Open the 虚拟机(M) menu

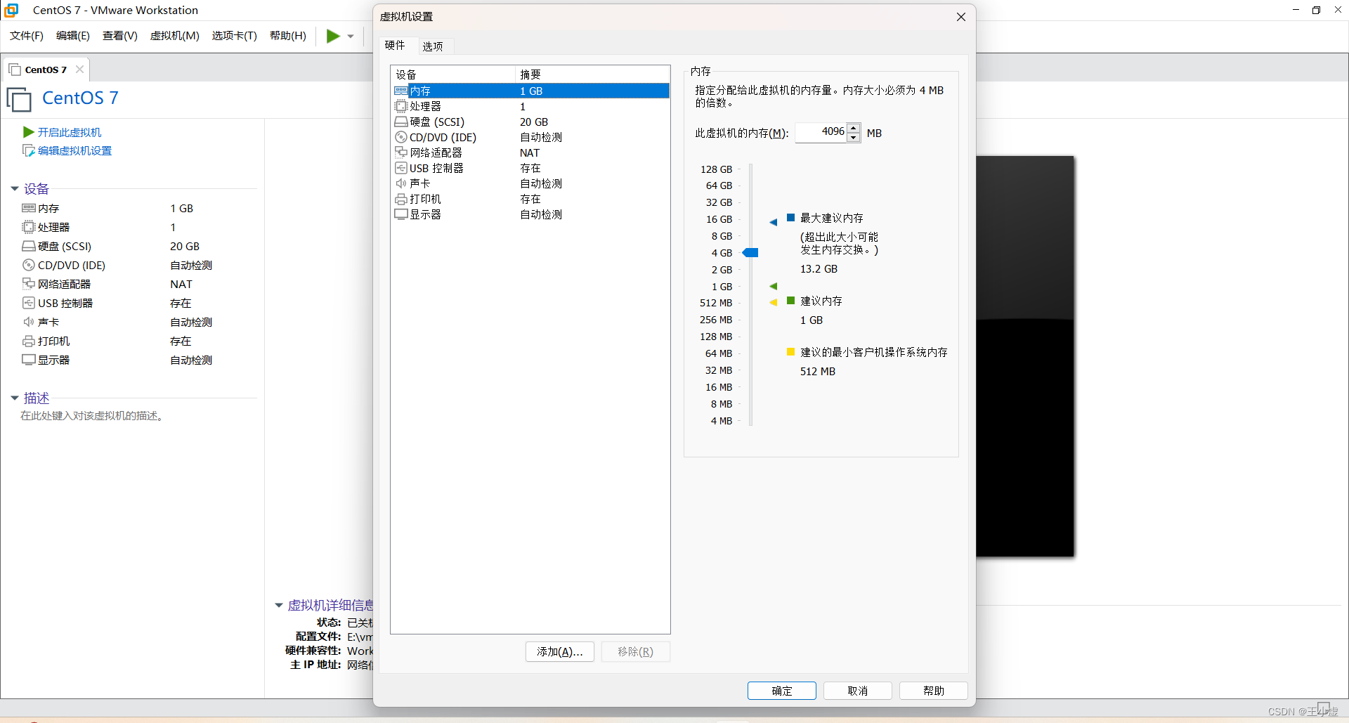[x=175, y=36]
